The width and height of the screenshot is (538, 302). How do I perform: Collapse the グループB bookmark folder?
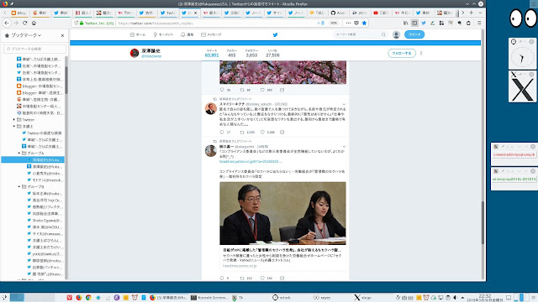click(x=19, y=186)
